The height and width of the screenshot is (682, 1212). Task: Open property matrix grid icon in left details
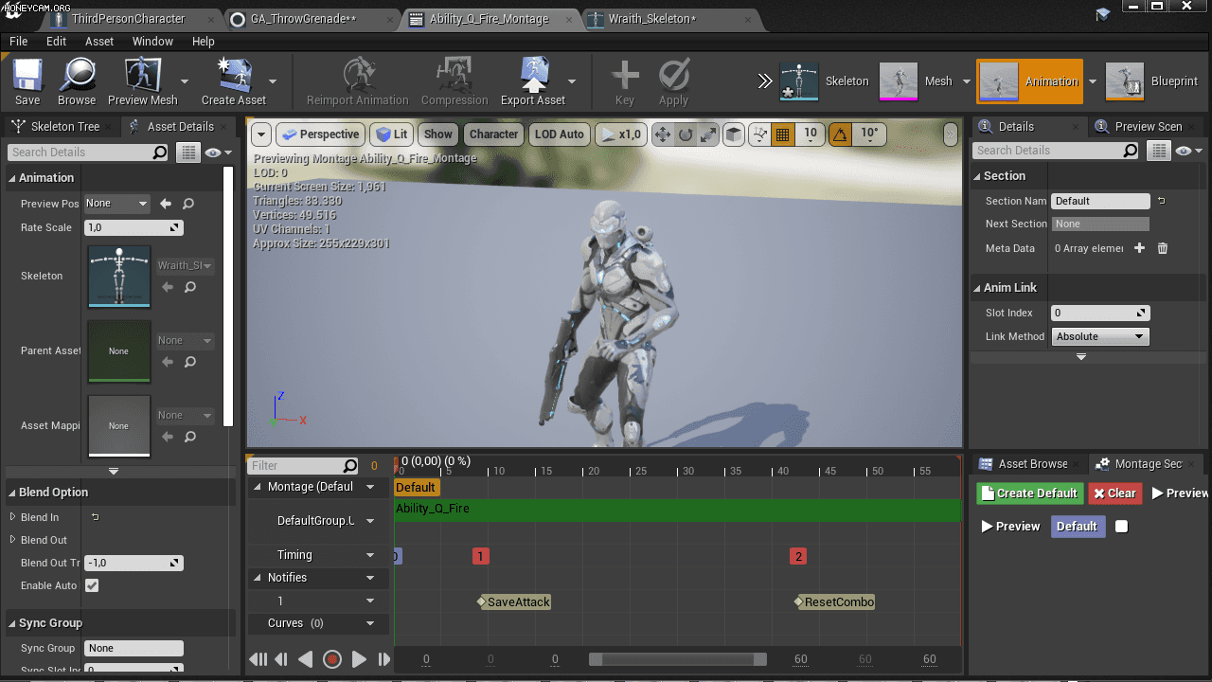[188, 153]
